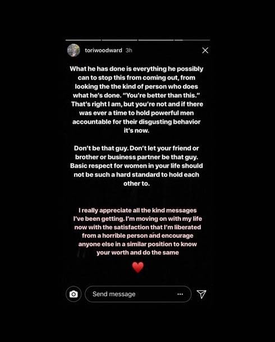Select the third story progress segment
Image resolution: width=275 pixels, height=342 pixels.
click(156, 40)
